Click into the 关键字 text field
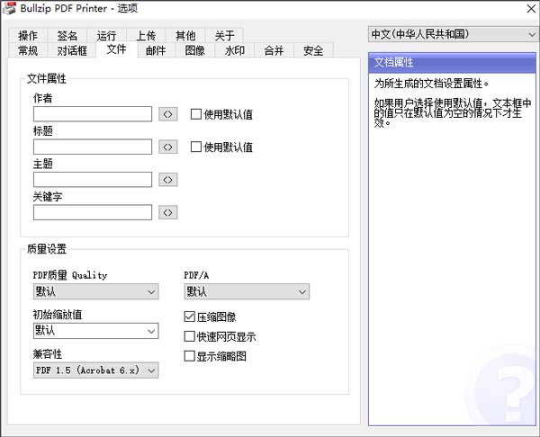The image size is (540, 437). click(93, 212)
